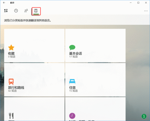Click the red train icon
Image resolution: width=150 pixels, height=121 pixels.
coord(11,81)
